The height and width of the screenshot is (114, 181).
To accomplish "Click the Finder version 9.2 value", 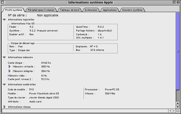I will pyautogui.click(x=31, y=27).
